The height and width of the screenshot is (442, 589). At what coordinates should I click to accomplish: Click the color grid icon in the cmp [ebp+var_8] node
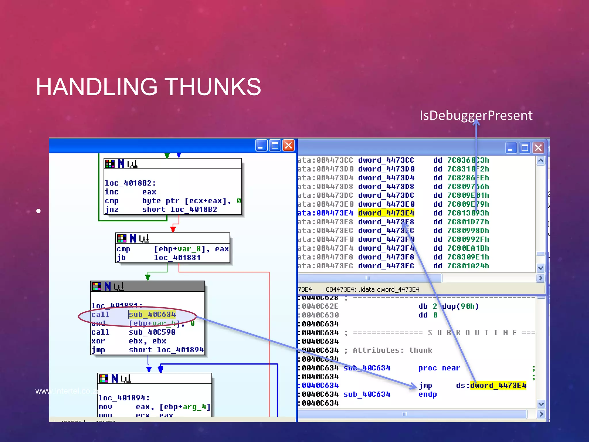coord(121,238)
